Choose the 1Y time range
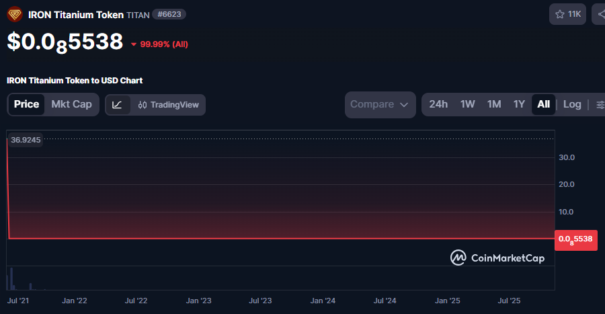 tap(519, 104)
